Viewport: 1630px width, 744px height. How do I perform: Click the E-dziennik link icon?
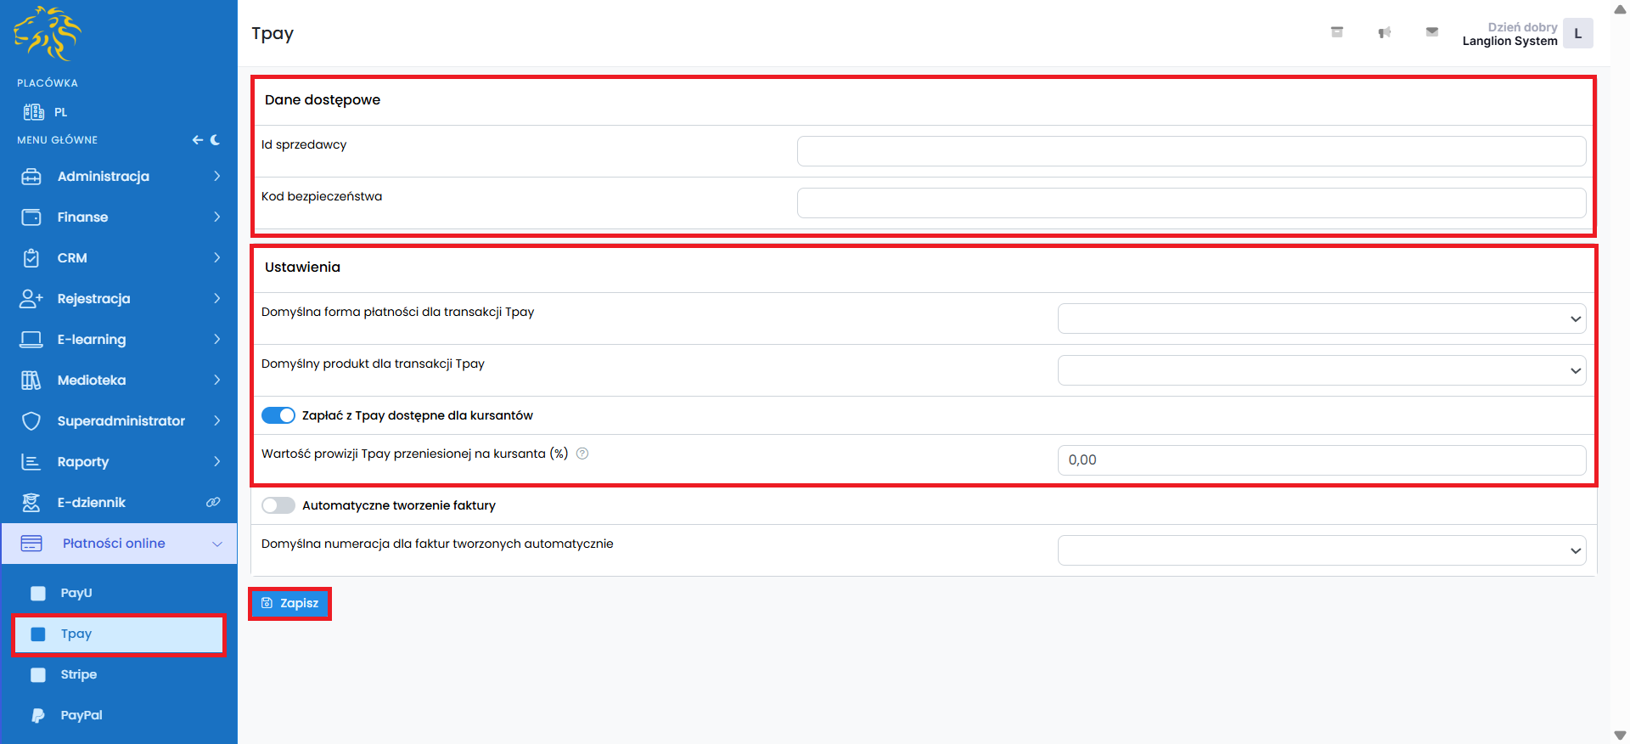pyautogui.click(x=213, y=503)
